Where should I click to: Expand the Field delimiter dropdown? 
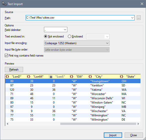pyautogui.click(x=56, y=30)
